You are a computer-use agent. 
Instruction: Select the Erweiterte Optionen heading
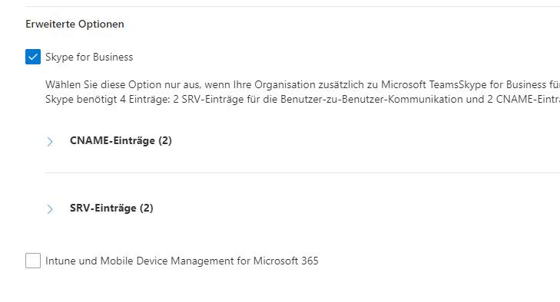pyautogui.click(x=75, y=25)
